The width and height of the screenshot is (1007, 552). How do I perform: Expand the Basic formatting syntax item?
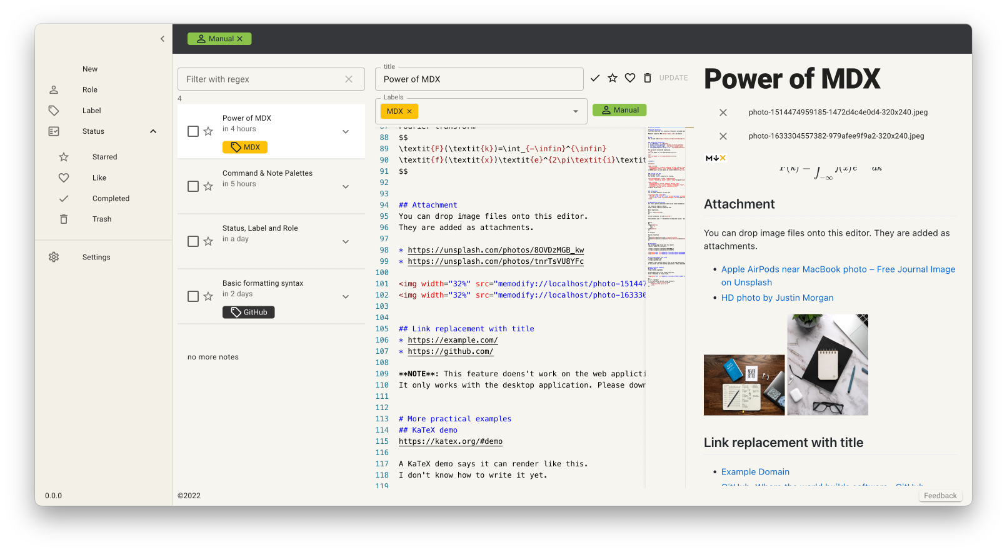[x=346, y=296]
